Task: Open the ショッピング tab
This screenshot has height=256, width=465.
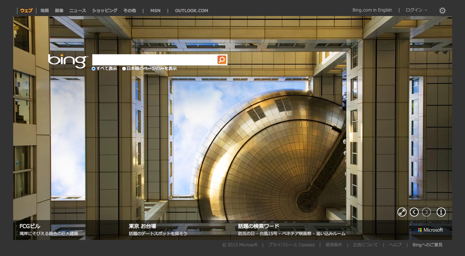Action: click(x=105, y=11)
